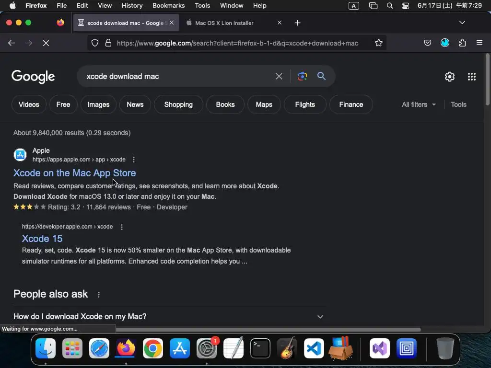
Task: Open options for apps.apple.com result
Action: point(134,160)
